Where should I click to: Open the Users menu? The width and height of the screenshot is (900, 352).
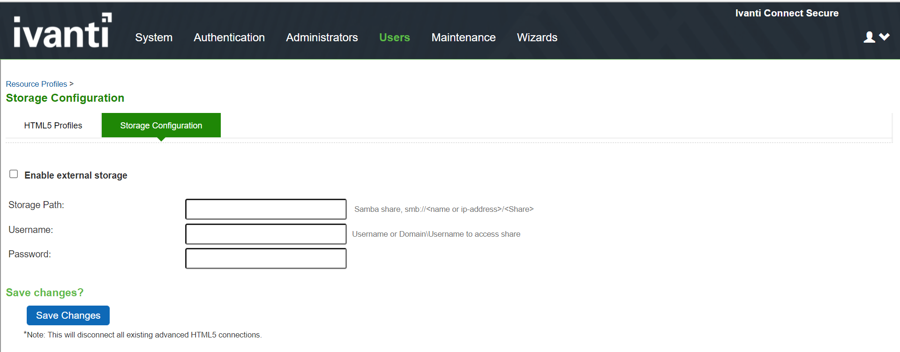(394, 37)
